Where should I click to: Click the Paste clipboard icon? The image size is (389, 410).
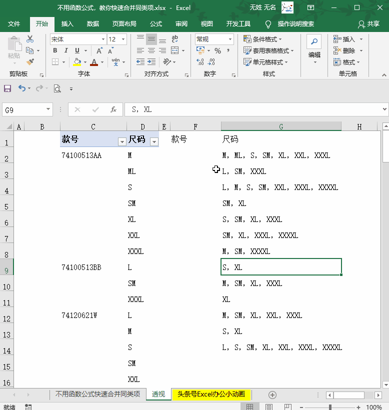tap(14, 43)
